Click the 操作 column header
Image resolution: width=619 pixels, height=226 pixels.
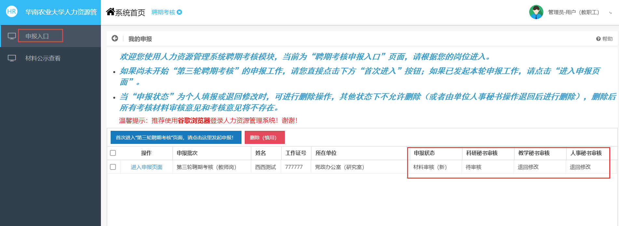click(146, 153)
